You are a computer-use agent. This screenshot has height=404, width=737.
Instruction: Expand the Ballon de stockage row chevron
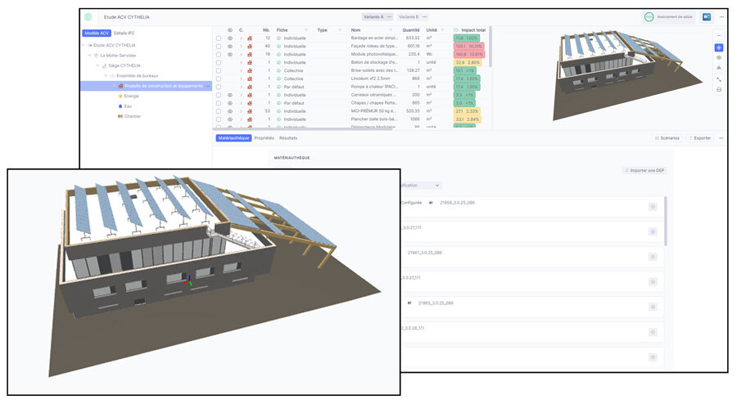pyautogui.click(x=241, y=62)
